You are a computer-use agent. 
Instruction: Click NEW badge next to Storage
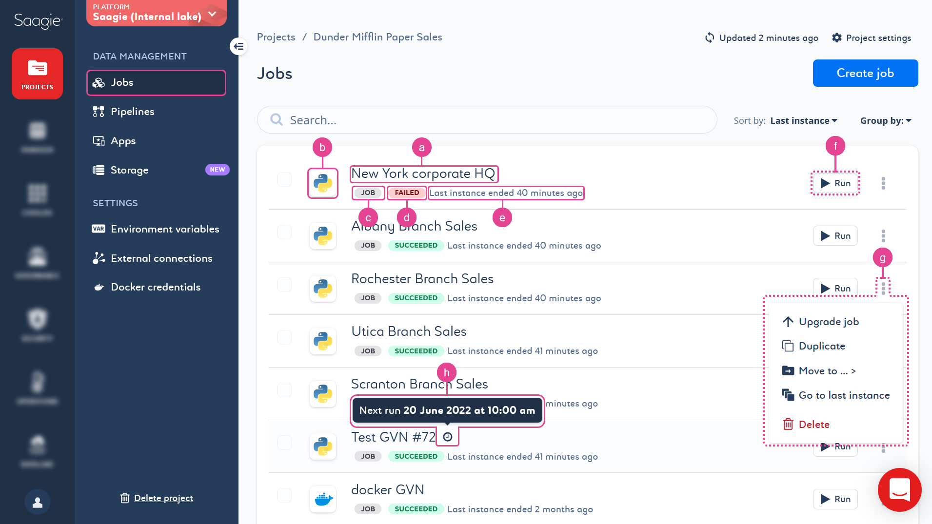(217, 170)
